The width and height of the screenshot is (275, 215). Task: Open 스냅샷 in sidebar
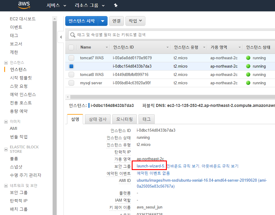[x=16, y=167]
